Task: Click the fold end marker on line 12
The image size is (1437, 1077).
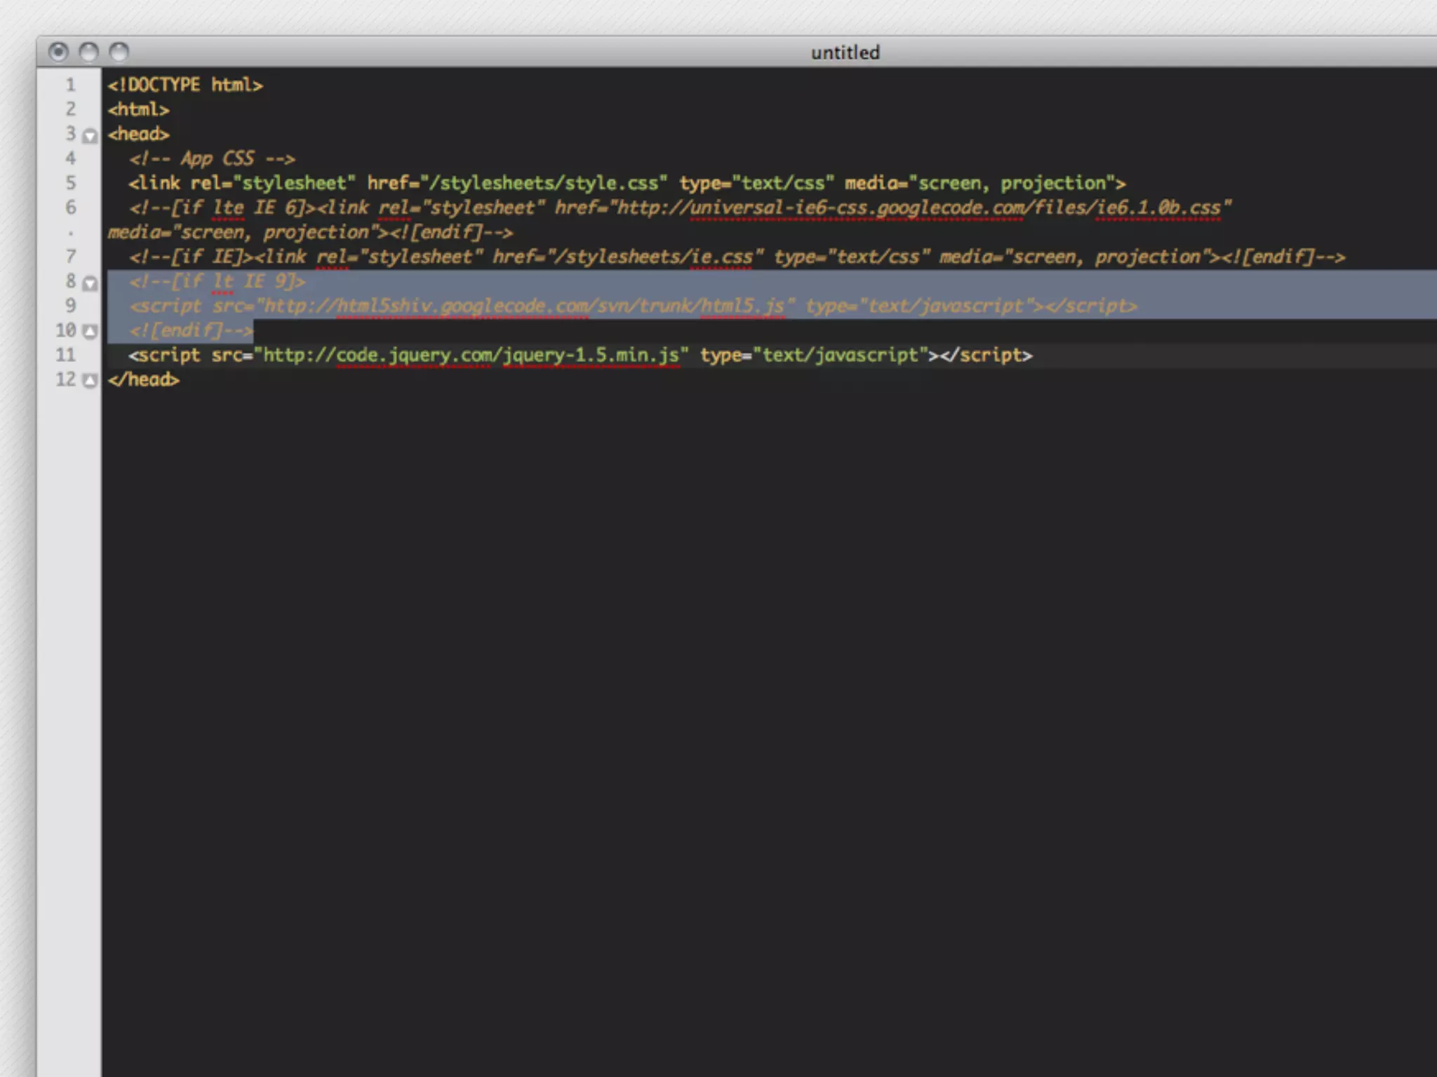Action: pyautogui.click(x=90, y=381)
